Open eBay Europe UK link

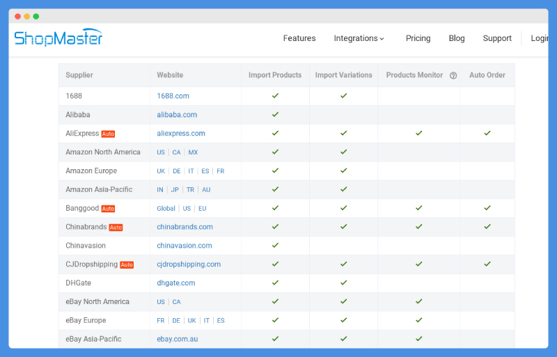point(192,321)
